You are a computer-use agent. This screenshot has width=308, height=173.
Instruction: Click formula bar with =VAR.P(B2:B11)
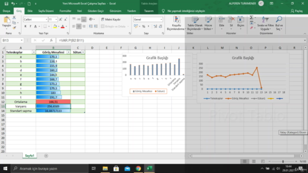point(180,40)
